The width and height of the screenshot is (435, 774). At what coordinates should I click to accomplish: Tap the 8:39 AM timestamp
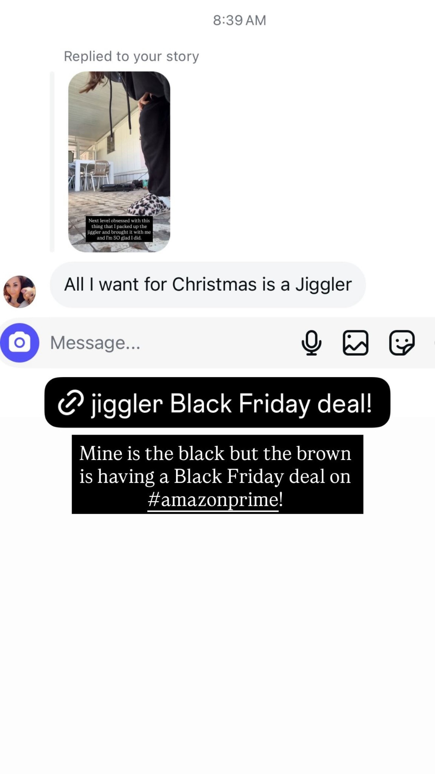coord(239,20)
